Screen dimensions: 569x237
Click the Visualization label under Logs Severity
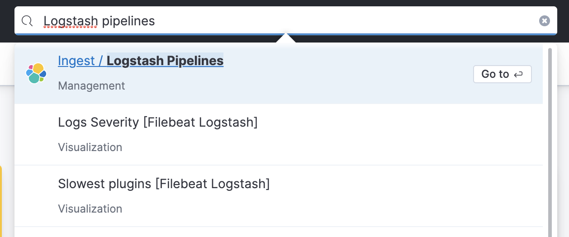tap(90, 147)
